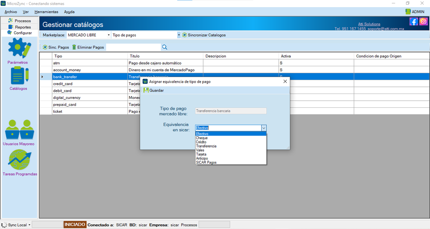This screenshot has width=430, height=229.
Task: Select Tarjeta in the dropdown list
Action: [x=231, y=154]
